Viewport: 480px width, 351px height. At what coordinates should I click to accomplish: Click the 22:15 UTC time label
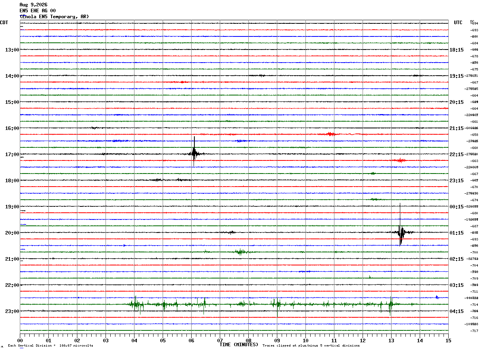457,155
